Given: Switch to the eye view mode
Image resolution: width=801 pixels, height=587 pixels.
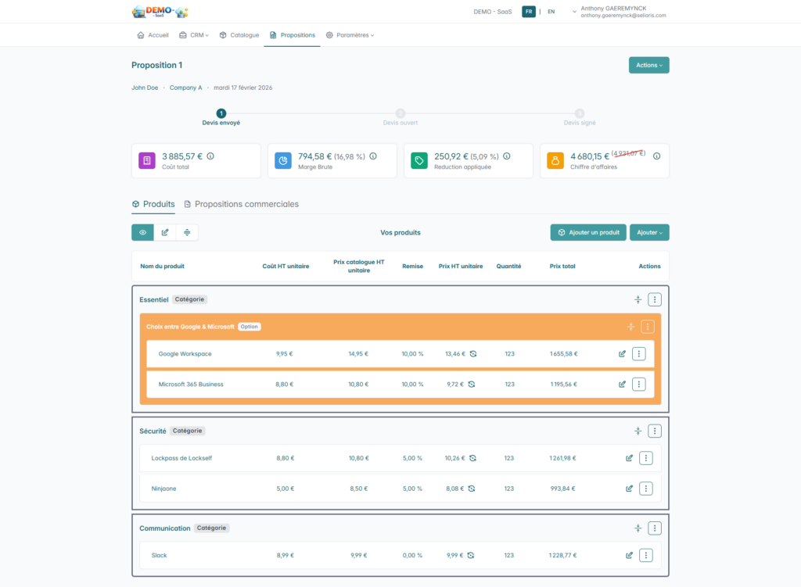Looking at the screenshot, I should click(142, 232).
